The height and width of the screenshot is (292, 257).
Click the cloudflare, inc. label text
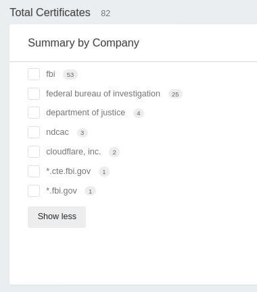[x=73, y=152]
